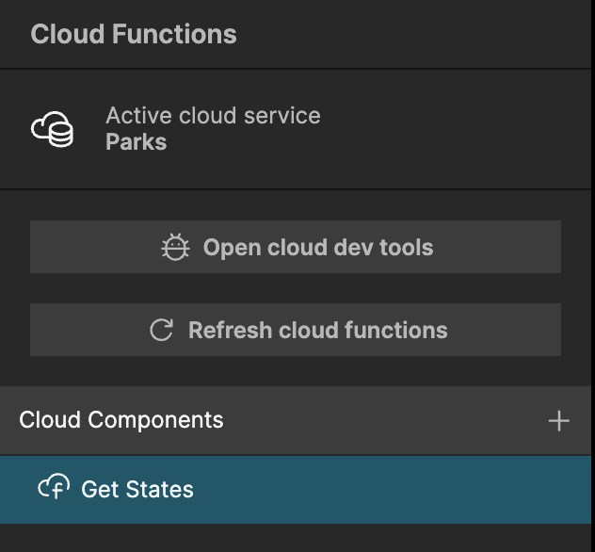Click the Get States label text
Viewport: 595px width, 552px height.
click(x=137, y=490)
